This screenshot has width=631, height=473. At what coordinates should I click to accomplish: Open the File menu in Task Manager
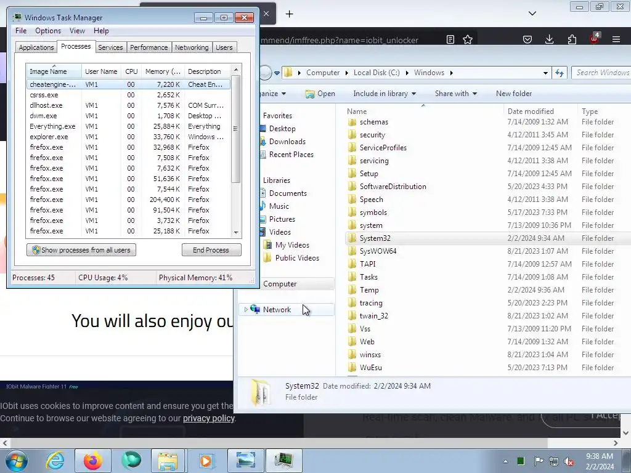coord(21,31)
